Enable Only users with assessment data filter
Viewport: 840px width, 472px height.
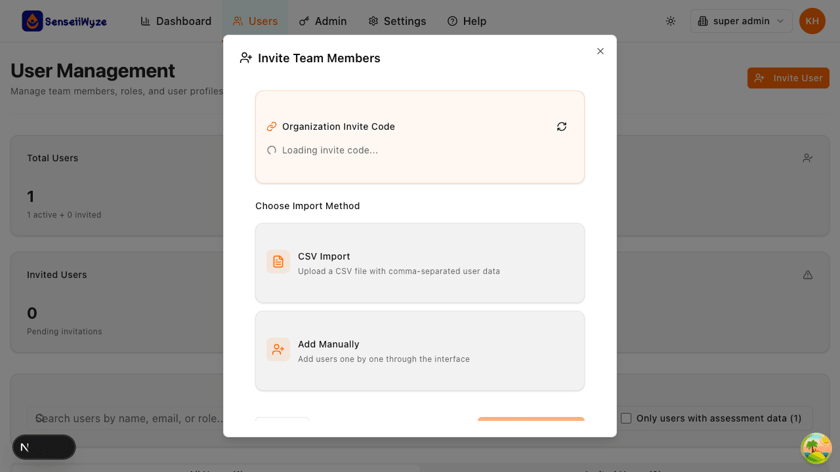[x=625, y=418]
